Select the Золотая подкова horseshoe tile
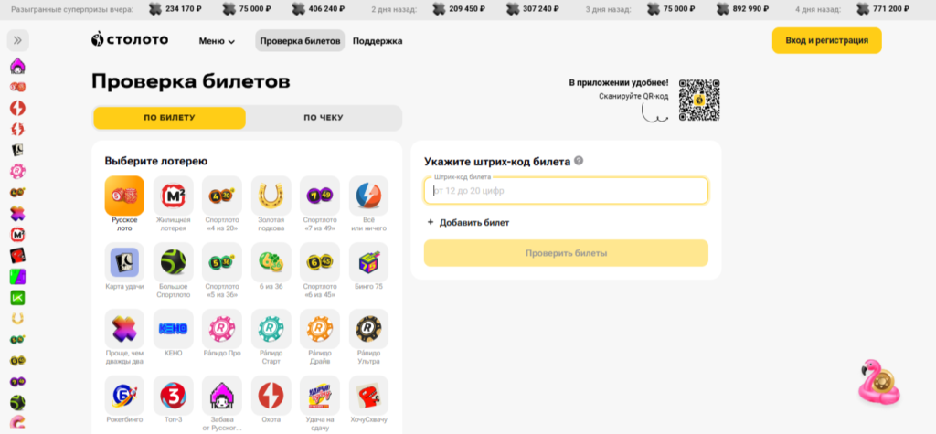 click(x=271, y=204)
